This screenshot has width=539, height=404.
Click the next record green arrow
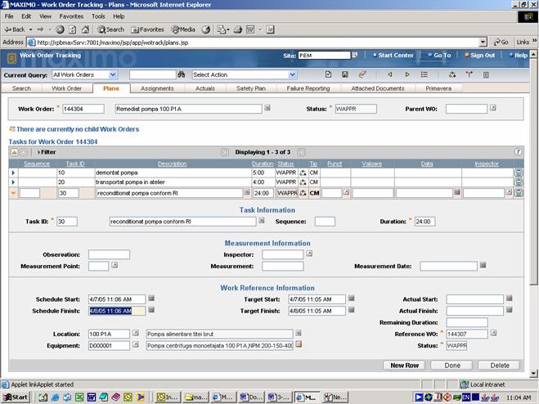coord(407,74)
